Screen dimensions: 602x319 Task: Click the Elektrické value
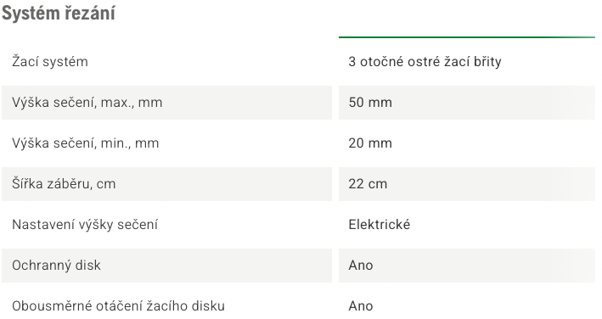pyautogui.click(x=380, y=224)
